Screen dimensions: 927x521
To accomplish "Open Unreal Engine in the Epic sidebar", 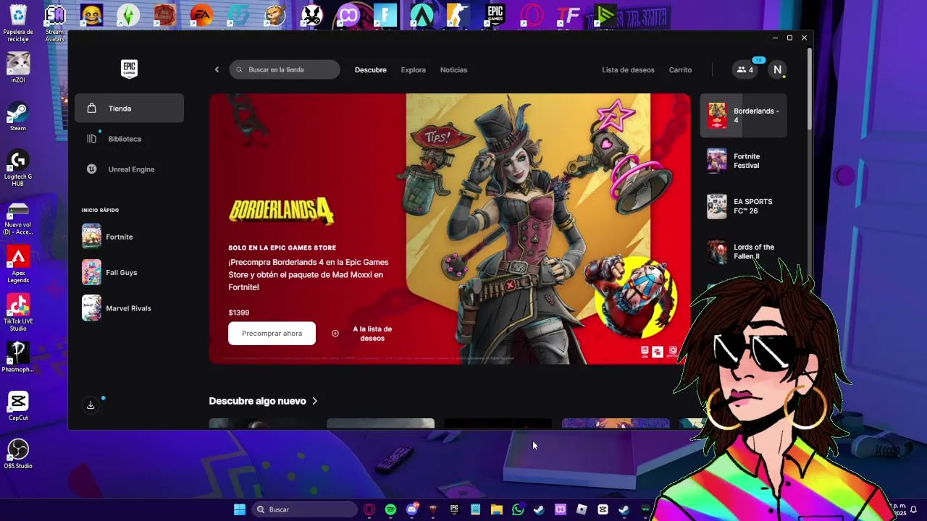I will tap(129, 169).
